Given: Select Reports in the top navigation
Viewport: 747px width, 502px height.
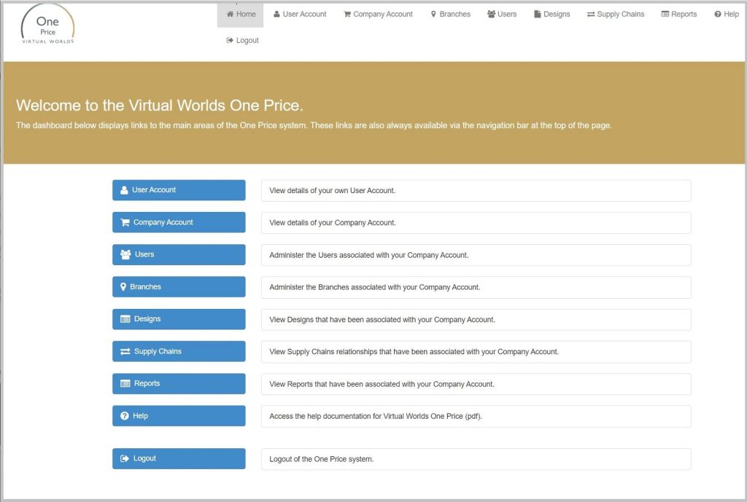Looking at the screenshot, I should pos(679,15).
